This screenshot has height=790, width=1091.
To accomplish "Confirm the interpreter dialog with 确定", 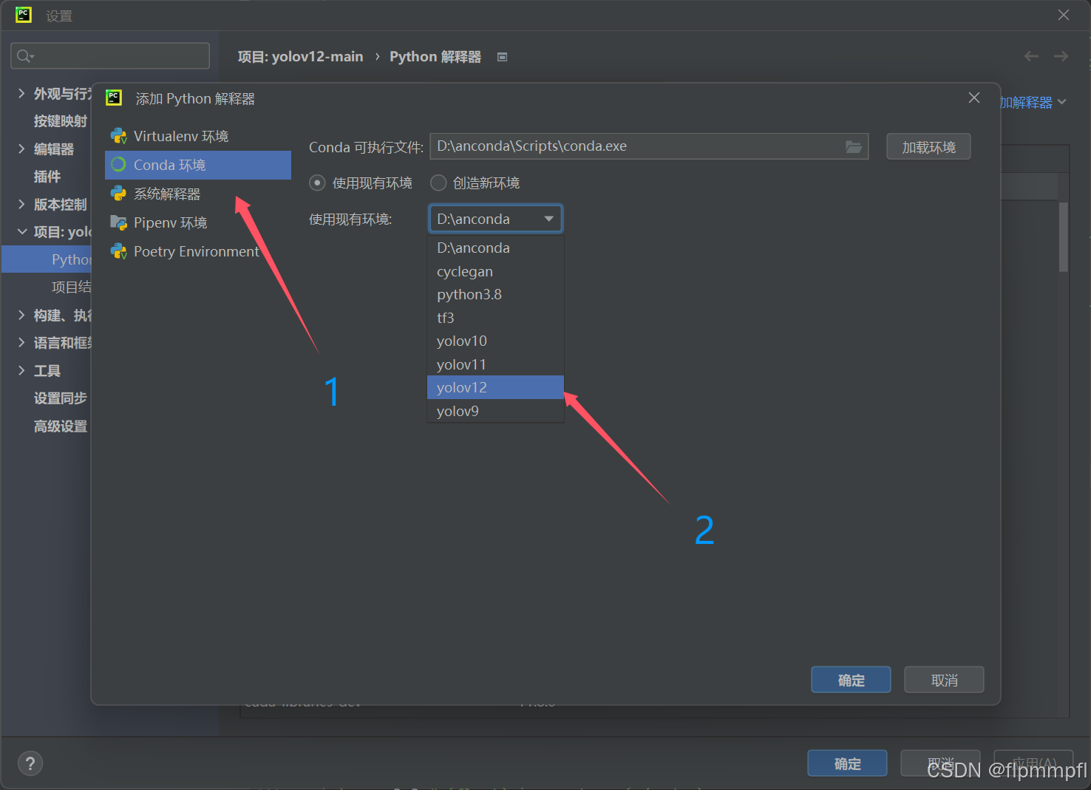I will (851, 680).
